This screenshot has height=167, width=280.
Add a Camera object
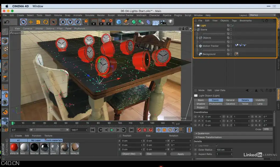(163, 22)
